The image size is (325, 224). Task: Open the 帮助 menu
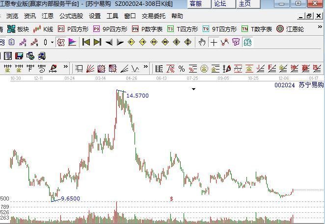(x=177, y=16)
